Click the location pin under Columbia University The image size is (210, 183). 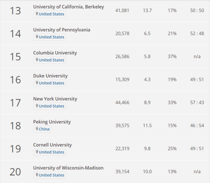(37, 60)
